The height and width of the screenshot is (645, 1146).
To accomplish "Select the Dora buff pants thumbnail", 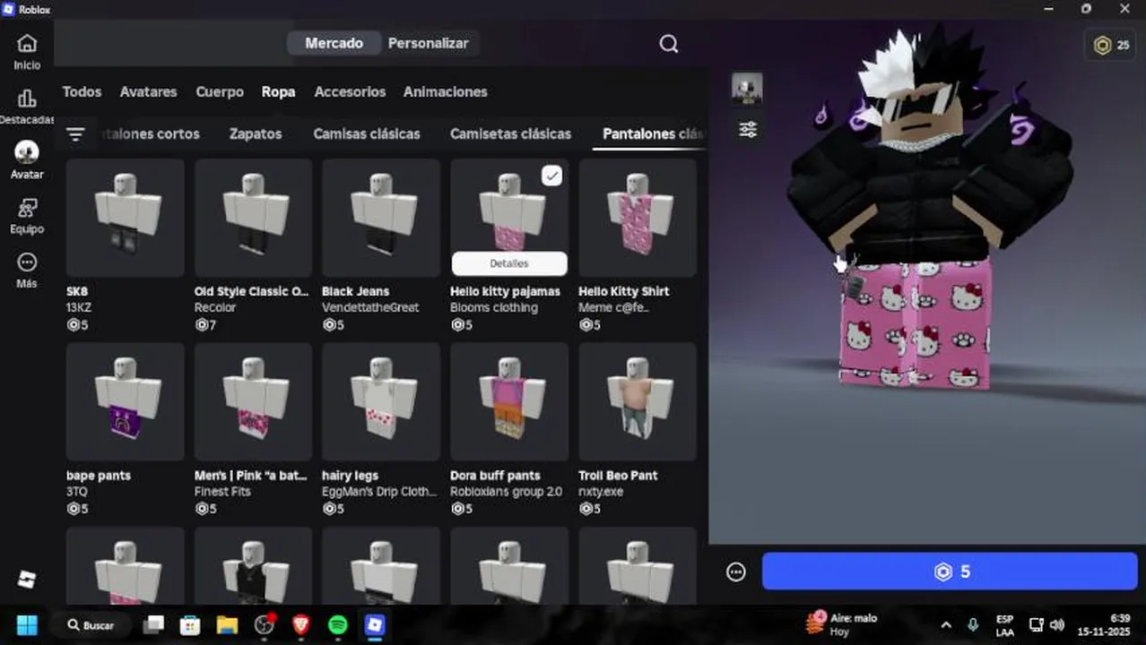I will click(x=509, y=402).
